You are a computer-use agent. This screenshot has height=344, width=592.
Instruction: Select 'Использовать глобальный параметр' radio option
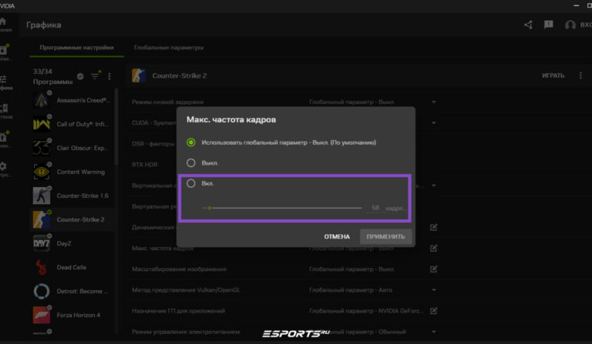coord(191,142)
